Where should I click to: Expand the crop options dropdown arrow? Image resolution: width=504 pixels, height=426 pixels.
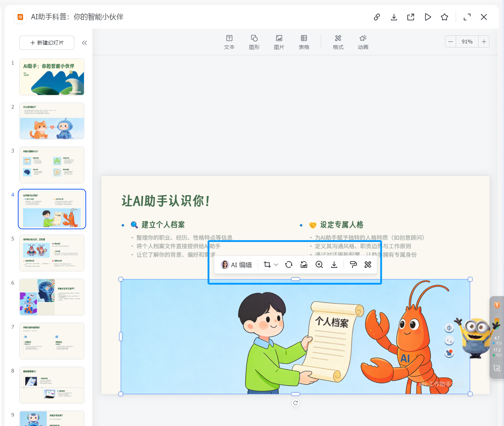(276, 265)
